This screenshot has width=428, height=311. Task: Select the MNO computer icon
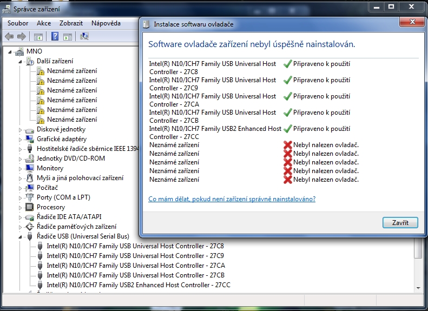(19, 51)
